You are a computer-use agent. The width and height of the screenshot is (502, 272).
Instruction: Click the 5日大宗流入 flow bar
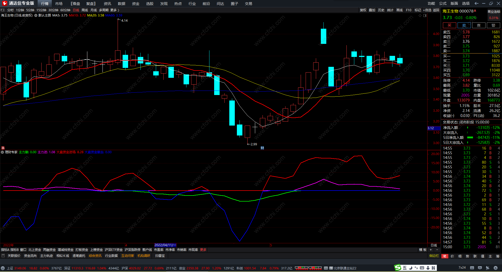coord(467,143)
